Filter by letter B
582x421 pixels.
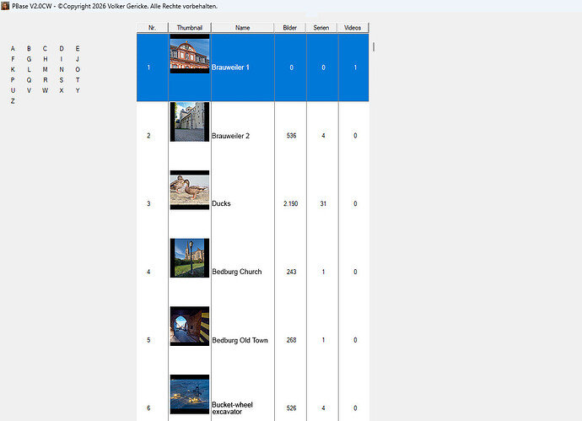29,49
